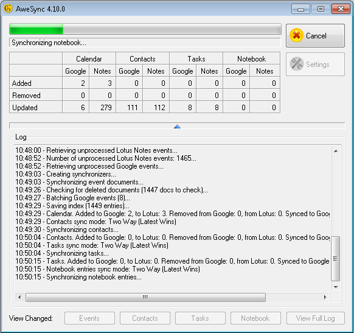
Task: Click the Removed row label
Action: tap(26, 96)
